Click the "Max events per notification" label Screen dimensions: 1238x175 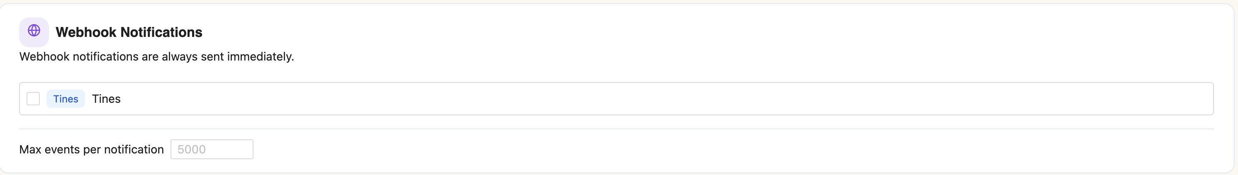(91, 150)
